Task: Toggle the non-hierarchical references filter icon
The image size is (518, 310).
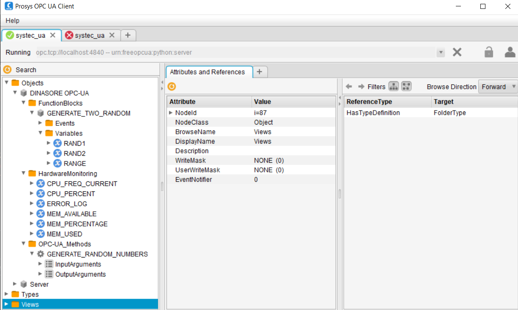Action: pyautogui.click(x=406, y=86)
